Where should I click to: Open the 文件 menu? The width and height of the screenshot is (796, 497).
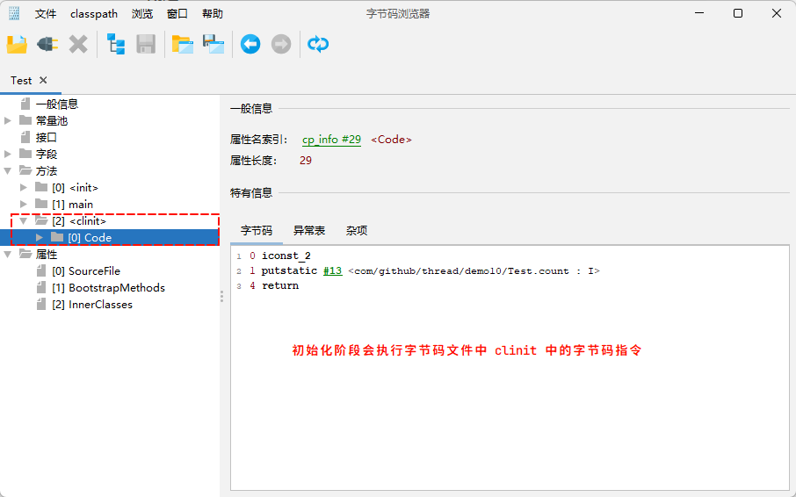[46, 14]
